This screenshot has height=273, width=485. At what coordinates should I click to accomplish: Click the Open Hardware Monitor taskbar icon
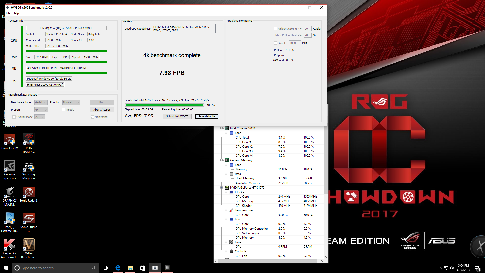(x=167, y=268)
